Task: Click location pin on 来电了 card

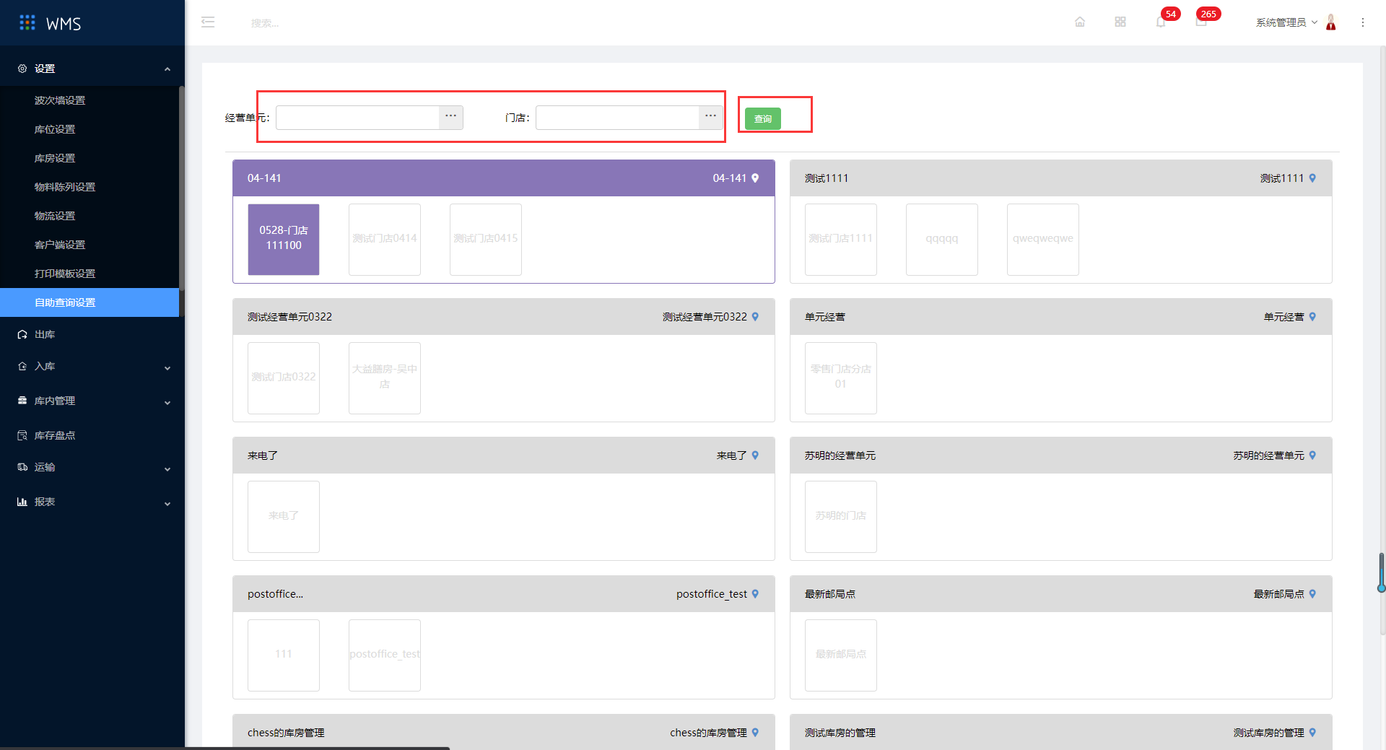Action: pyautogui.click(x=755, y=455)
